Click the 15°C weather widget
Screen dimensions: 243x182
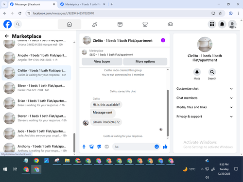point(189,169)
